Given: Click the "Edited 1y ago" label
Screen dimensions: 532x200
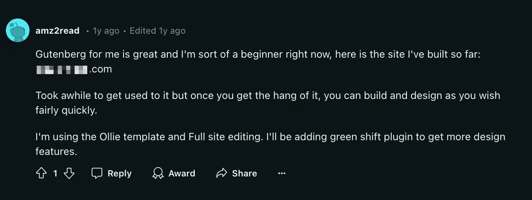Looking at the screenshot, I should click(157, 31).
